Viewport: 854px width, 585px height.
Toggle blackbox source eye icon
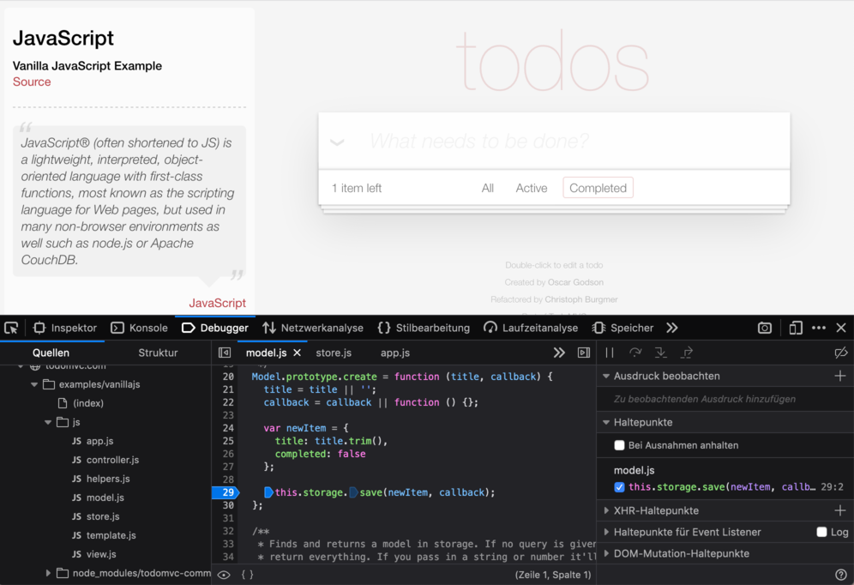(x=224, y=575)
